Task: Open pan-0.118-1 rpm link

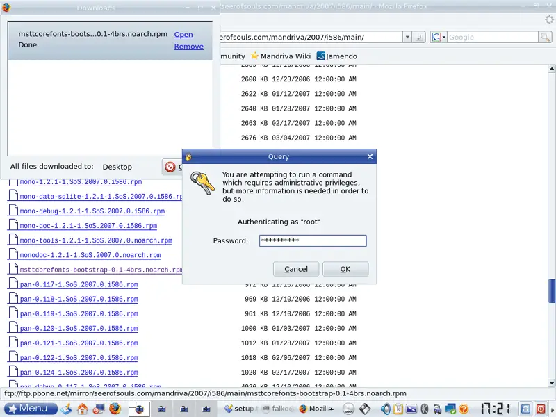Action: 79,299
